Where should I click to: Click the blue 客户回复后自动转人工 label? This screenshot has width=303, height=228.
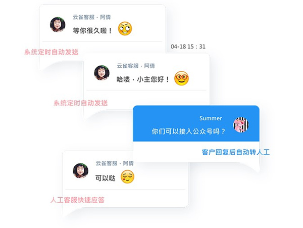click(x=235, y=152)
